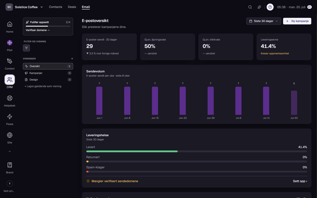
Task: Select the Design view
Action: pyautogui.click(x=48, y=79)
